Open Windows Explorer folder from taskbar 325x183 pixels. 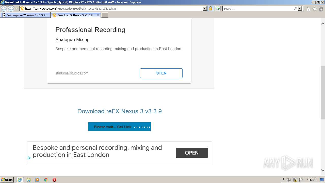coord(29,180)
